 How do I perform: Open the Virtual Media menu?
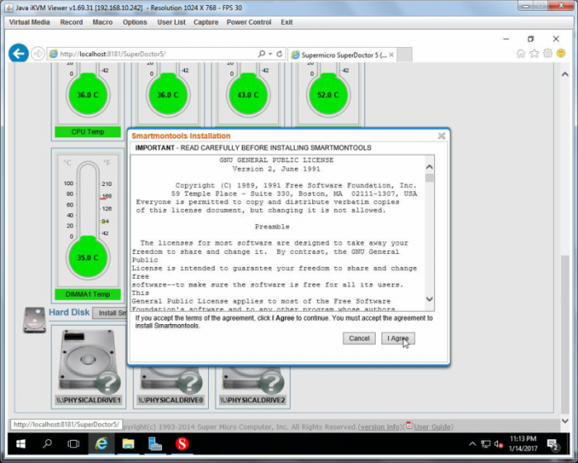click(29, 22)
